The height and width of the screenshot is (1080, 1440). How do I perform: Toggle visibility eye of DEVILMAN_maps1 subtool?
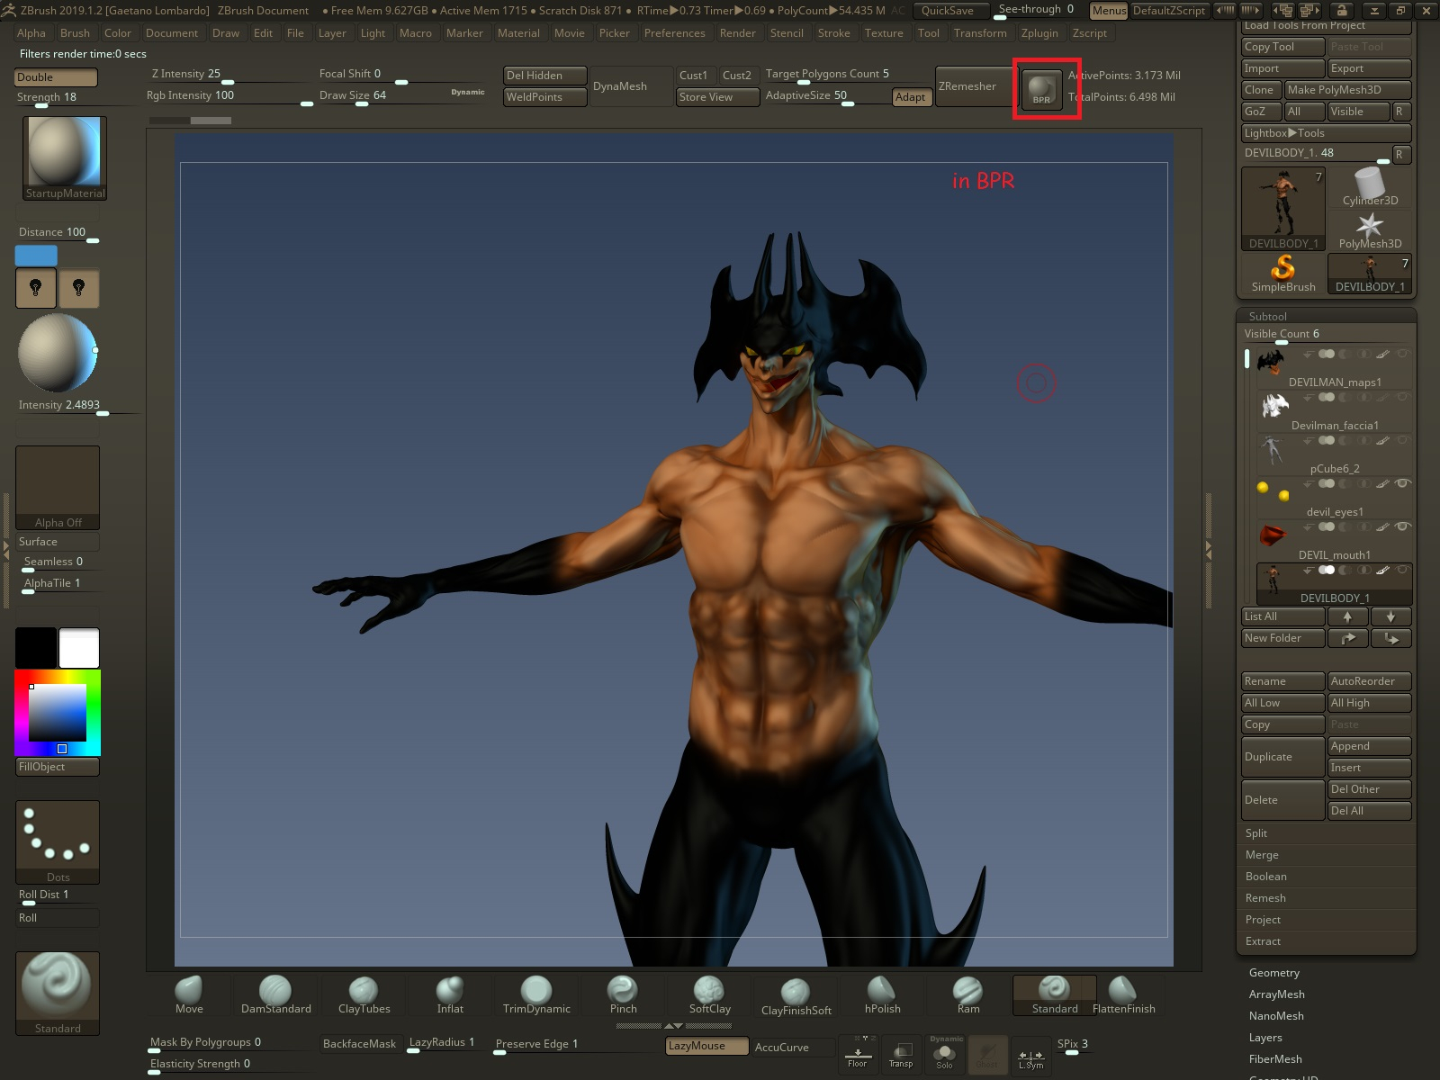coord(1402,354)
